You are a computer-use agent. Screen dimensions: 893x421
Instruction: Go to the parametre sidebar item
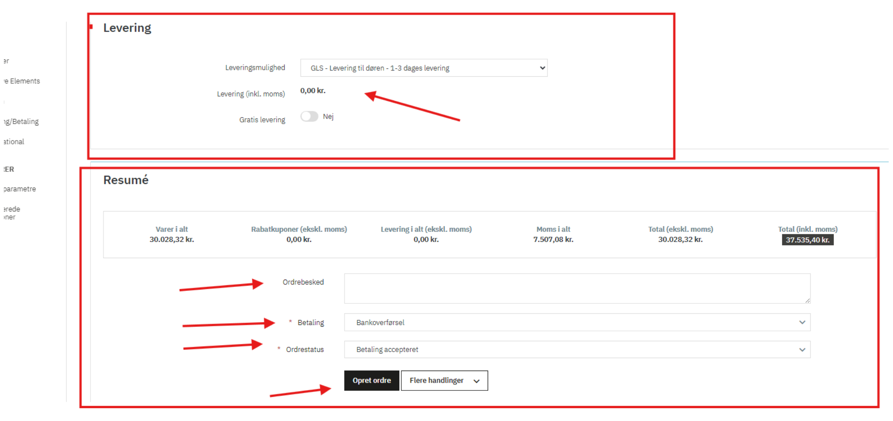pyautogui.click(x=19, y=189)
